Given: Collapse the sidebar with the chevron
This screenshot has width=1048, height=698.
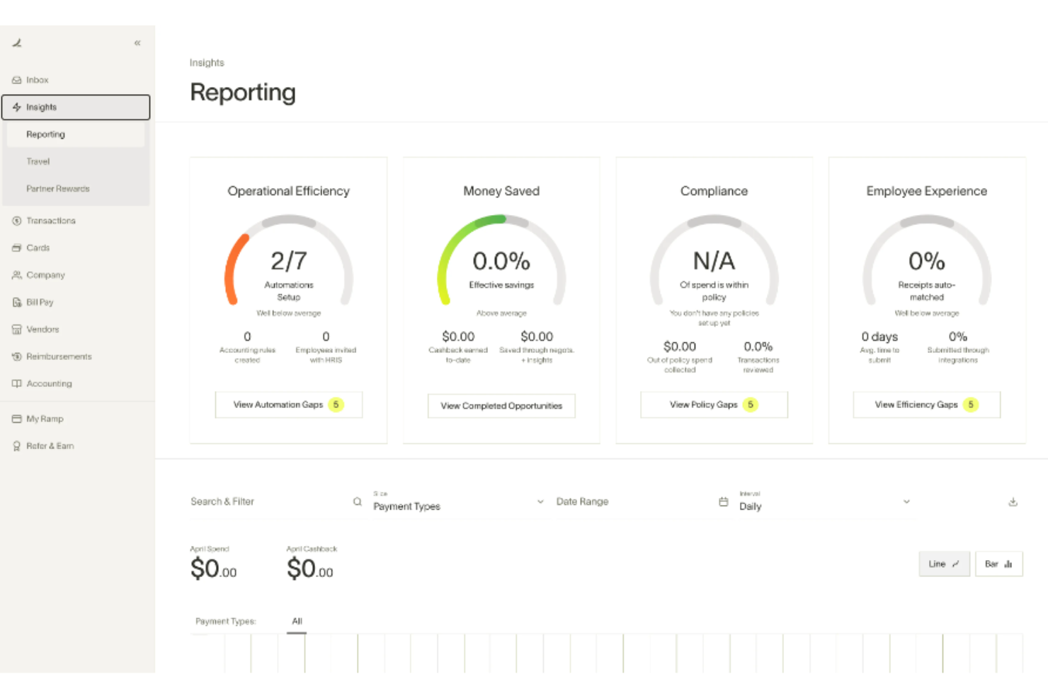Looking at the screenshot, I should [137, 42].
